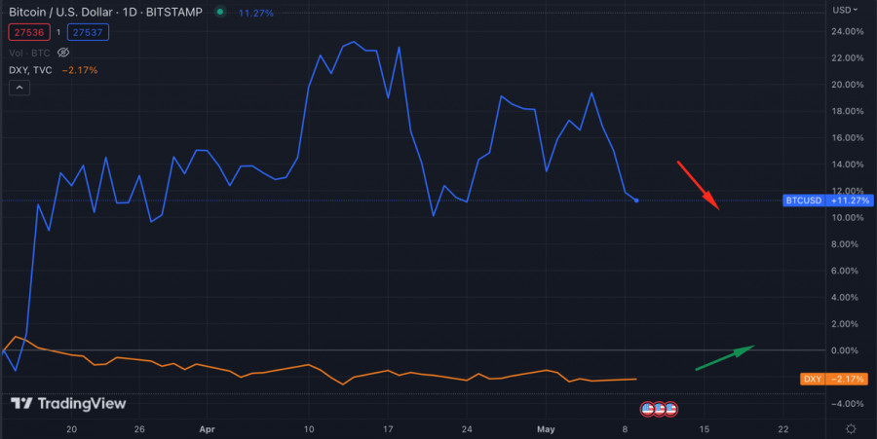Click the 20.00% price axis label
Viewport: 877px width, 439px height.
[x=848, y=85]
